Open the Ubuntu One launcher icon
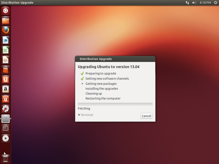219x164 pixels. (5, 79)
